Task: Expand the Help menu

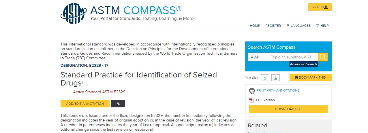Action: pos(322,26)
